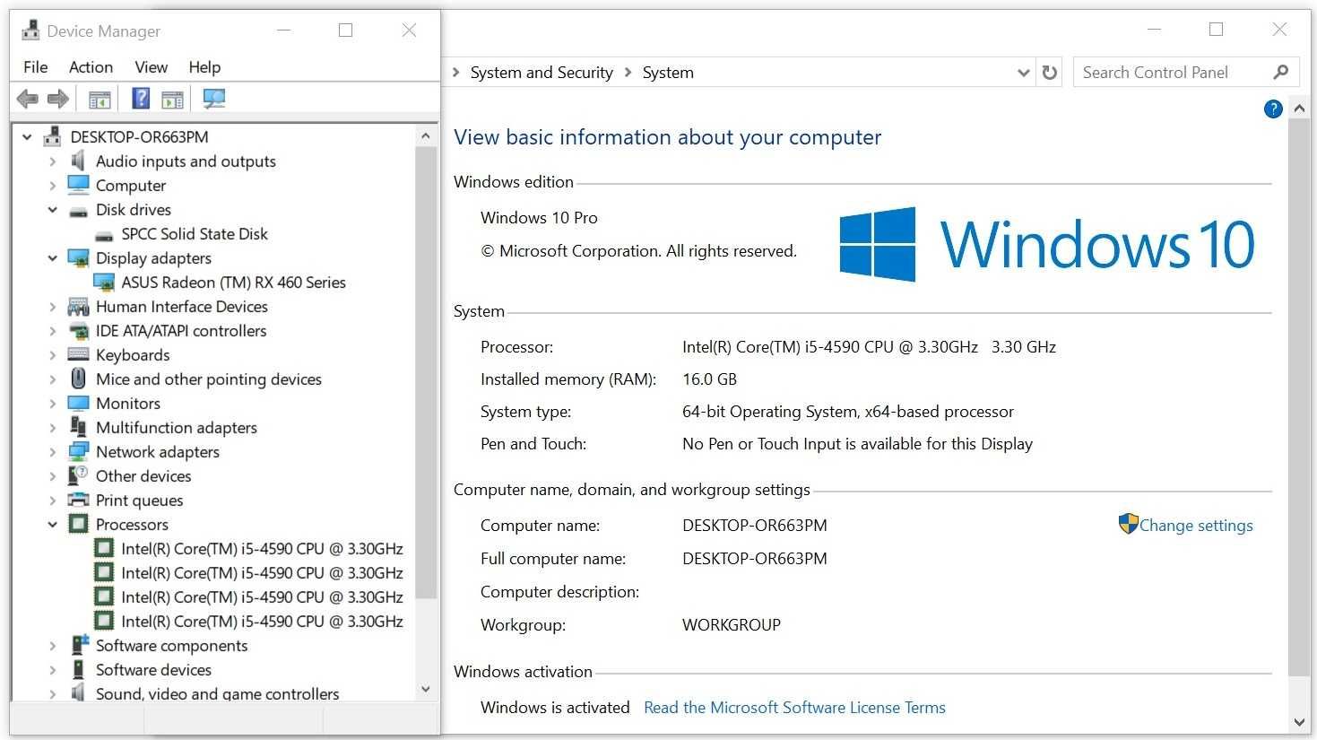Click the Display adapters category icon

(x=79, y=258)
